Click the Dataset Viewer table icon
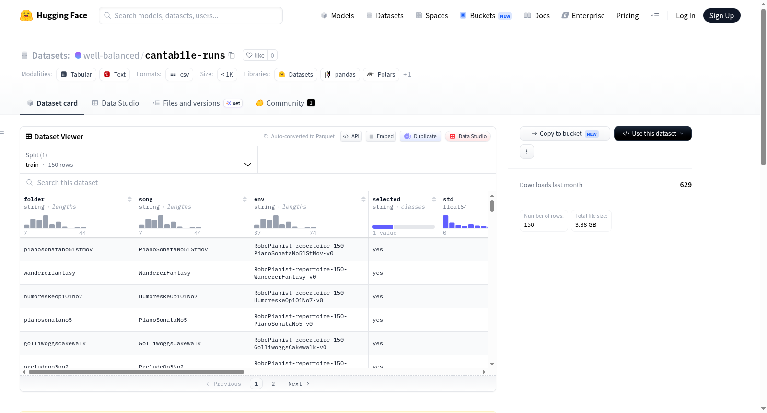 coord(29,137)
